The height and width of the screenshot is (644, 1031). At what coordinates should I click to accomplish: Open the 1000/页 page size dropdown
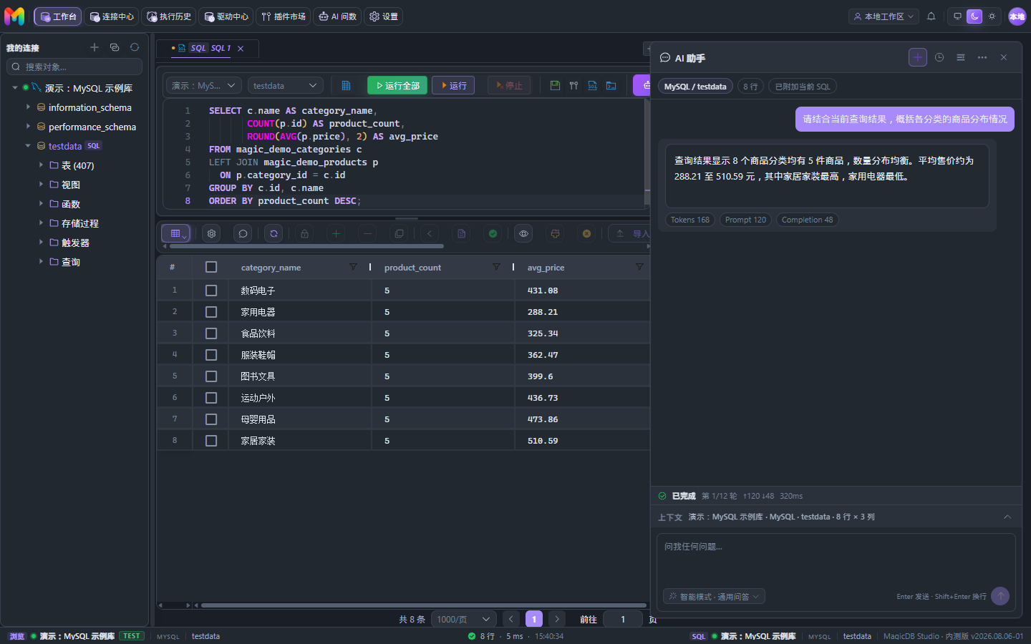coord(463,619)
